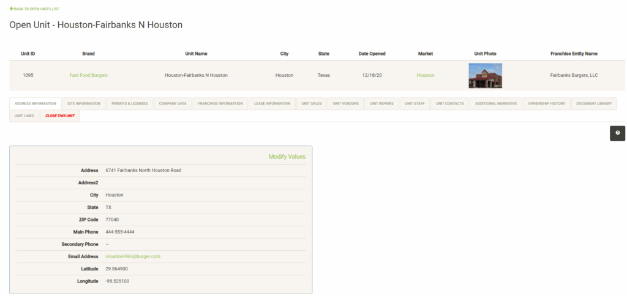Screen dimensions: 627x296
Task: Switch to the Document Library tab
Action: click(594, 104)
